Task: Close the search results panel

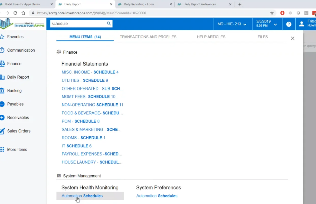Action: [293, 38]
